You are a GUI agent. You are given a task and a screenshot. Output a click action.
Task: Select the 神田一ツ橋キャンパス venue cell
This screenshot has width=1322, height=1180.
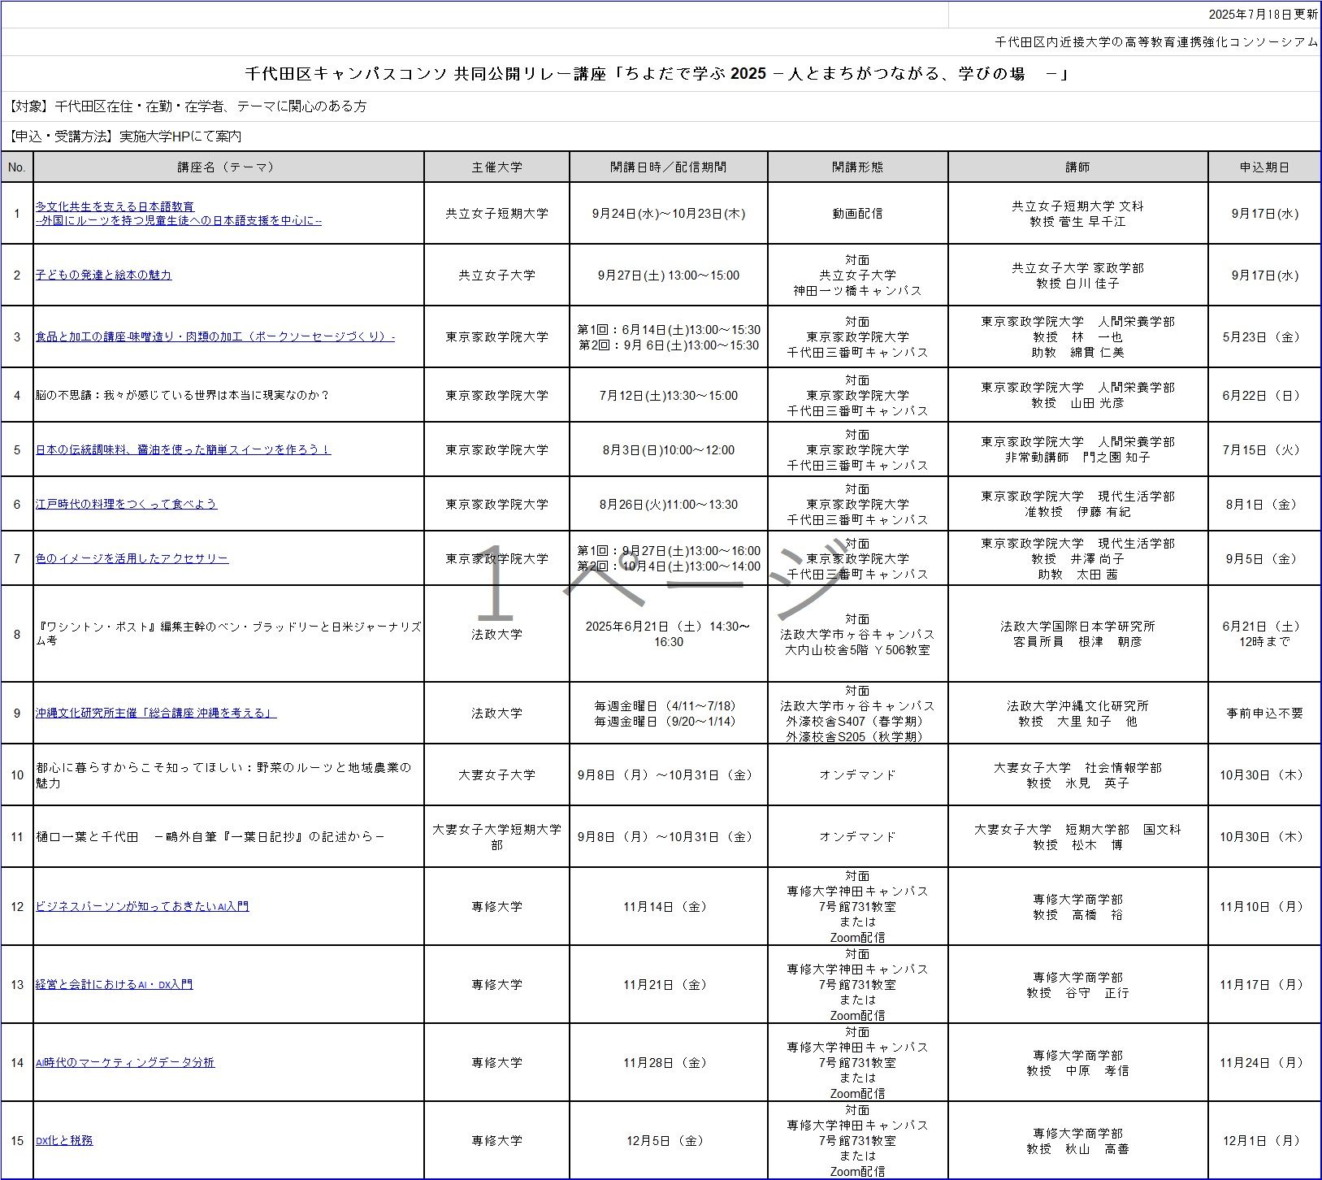click(x=858, y=275)
